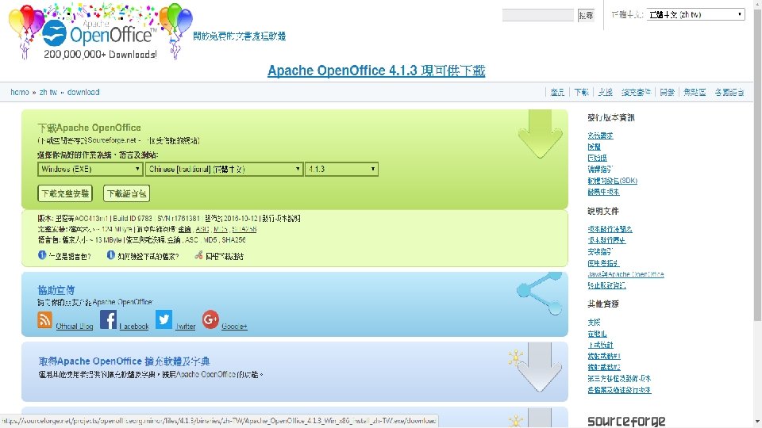Image resolution: width=762 pixels, height=428 pixels.
Task: Click the Facebook logo icon
Action: click(109, 319)
